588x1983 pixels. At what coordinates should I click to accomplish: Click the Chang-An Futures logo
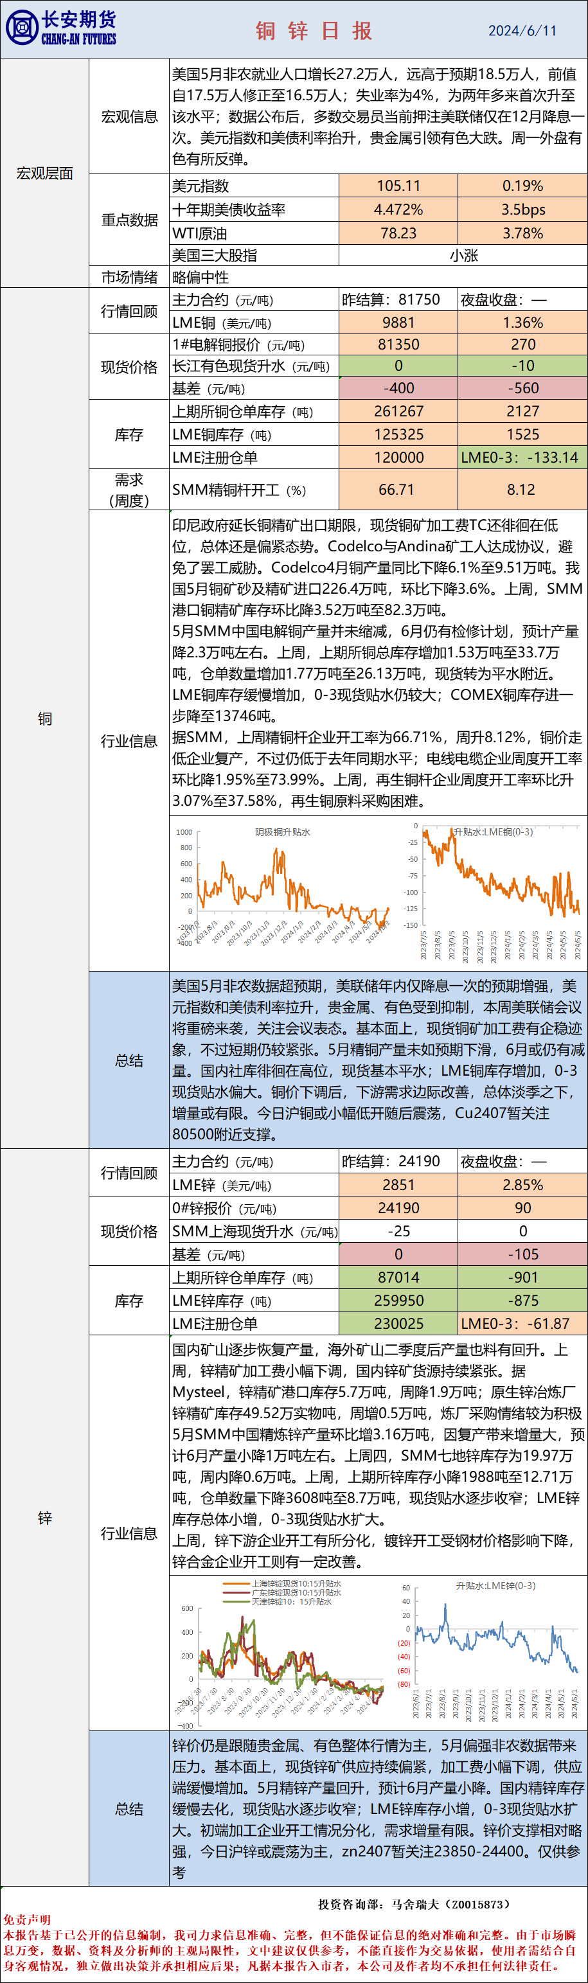(x=61, y=28)
